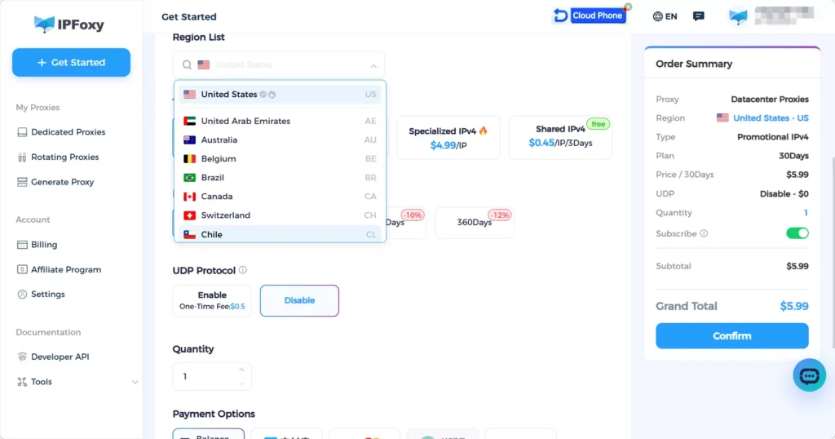
Task: Go to Affiliate Program page
Action: (x=65, y=269)
